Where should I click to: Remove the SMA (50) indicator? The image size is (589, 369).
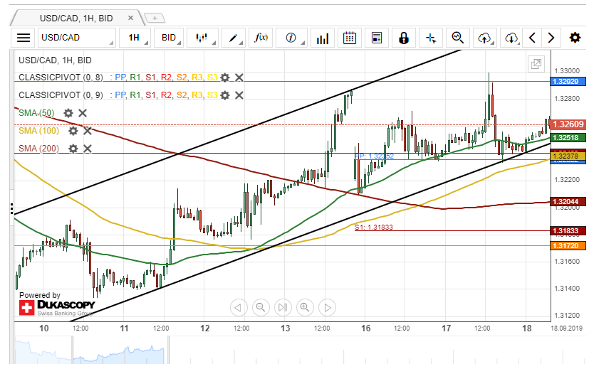tap(83, 113)
